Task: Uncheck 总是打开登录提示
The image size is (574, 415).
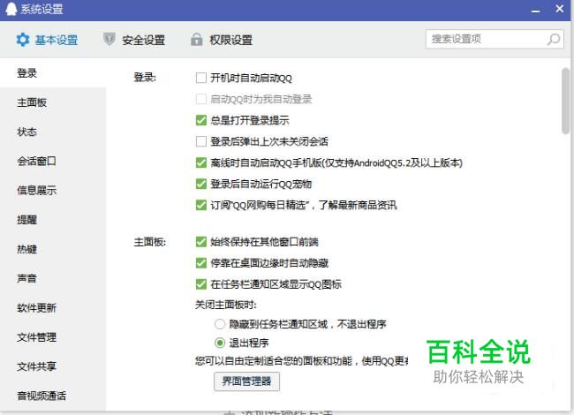Action: coord(201,120)
